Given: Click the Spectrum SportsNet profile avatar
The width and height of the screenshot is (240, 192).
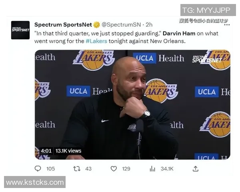Looking at the screenshot, I should 20,30.
